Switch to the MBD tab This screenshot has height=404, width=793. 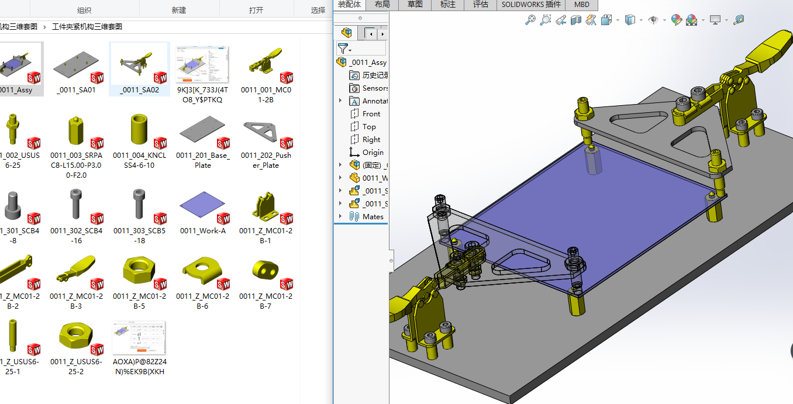click(582, 4)
